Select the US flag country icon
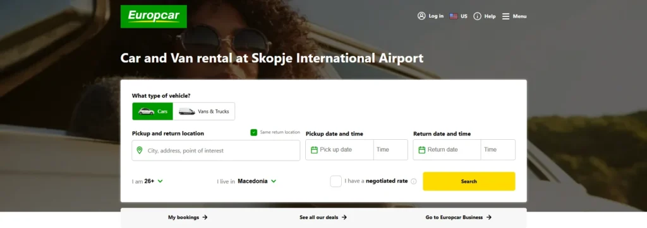 pos(454,16)
